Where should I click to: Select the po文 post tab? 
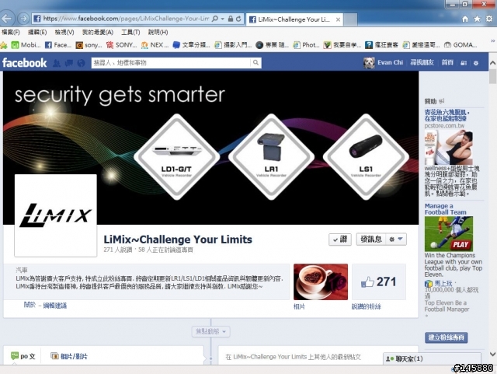(23, 356)
